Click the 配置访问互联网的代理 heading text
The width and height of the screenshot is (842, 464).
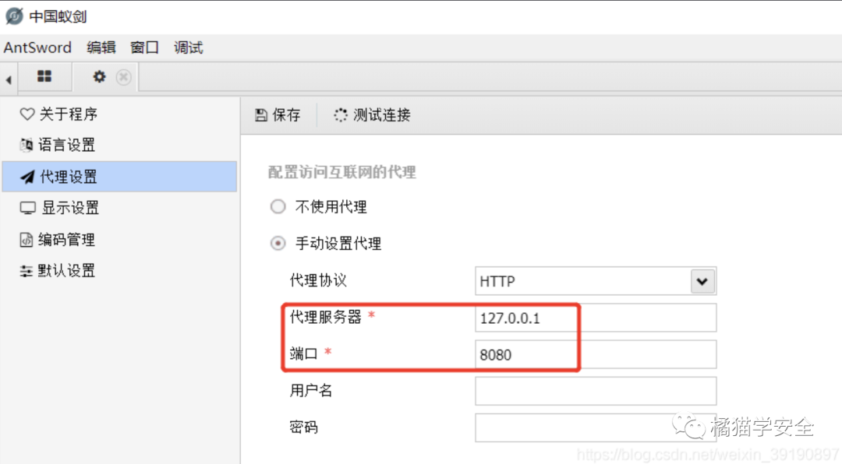click(342, 172)
